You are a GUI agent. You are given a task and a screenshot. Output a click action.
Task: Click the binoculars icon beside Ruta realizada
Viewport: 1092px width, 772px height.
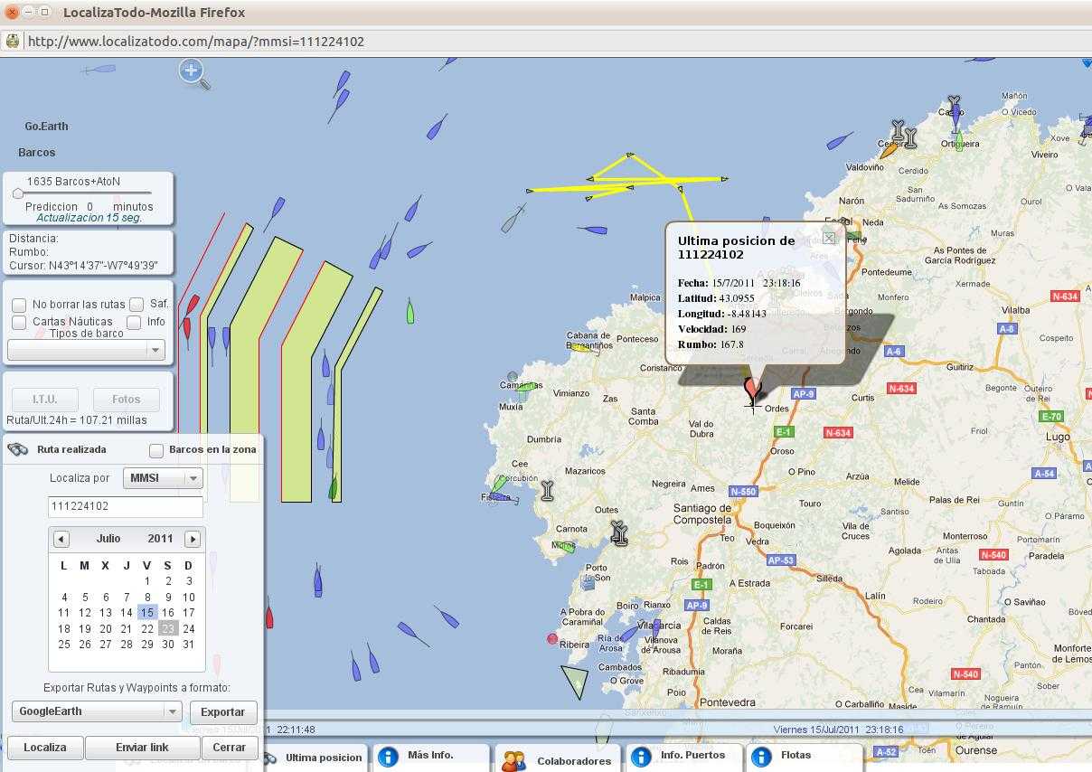(x=19, y=449)
